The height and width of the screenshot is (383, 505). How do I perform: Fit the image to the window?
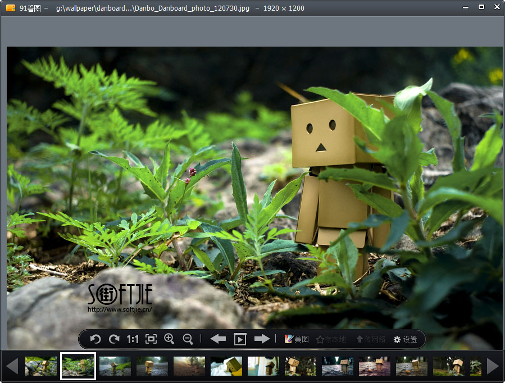pos(151,339)
